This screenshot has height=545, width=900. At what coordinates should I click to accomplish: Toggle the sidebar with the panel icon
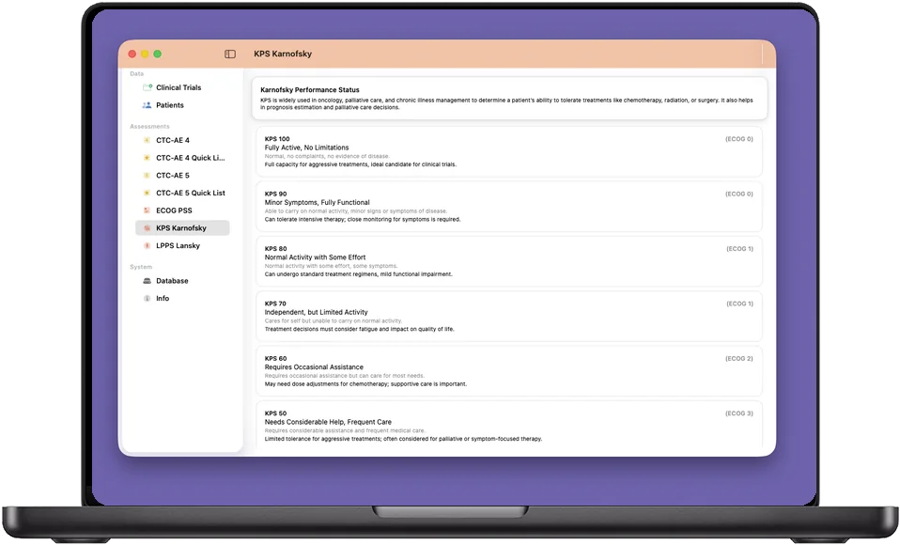(x=229, y=54)
